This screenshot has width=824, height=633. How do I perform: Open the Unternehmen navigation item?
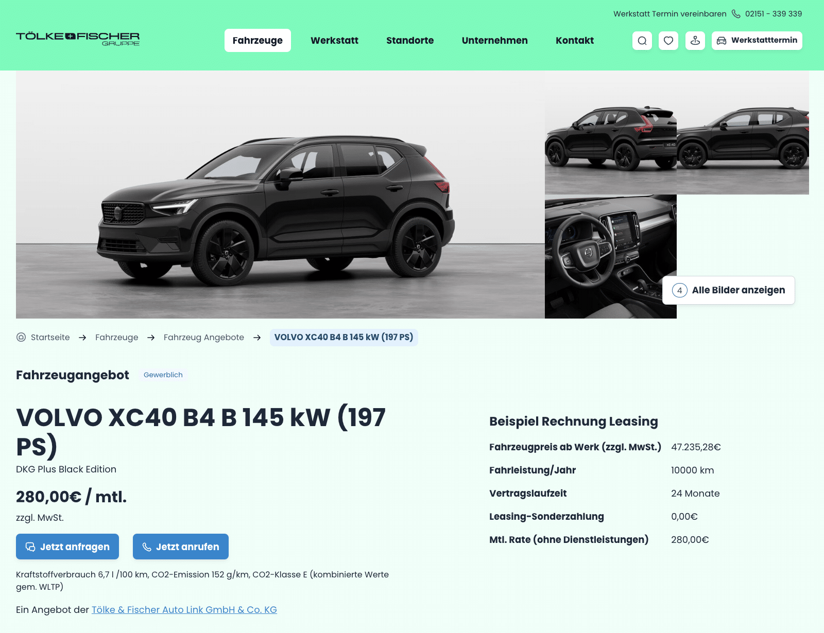pyautogui.click(x=495, y=41)
